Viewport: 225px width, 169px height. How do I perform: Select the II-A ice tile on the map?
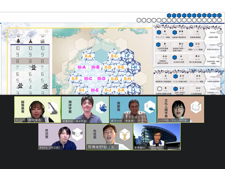pyautogui.click(x=88, y=56)
